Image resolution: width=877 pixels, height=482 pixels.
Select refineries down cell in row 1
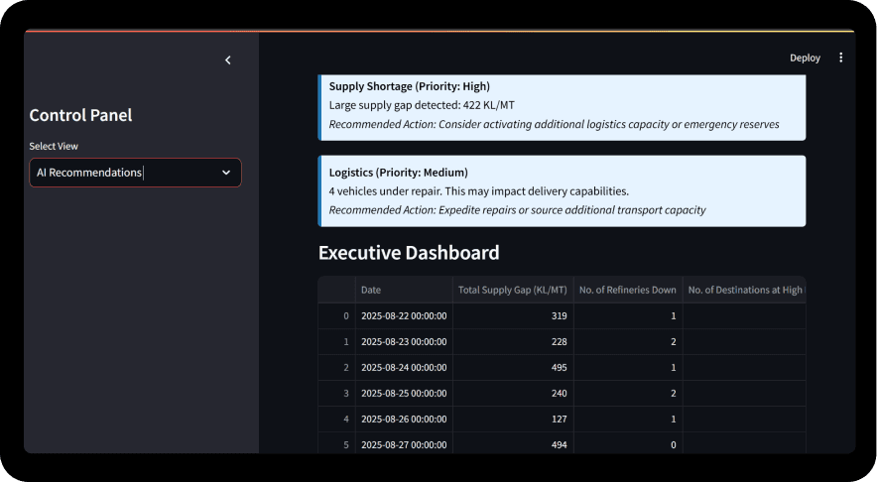(627, 341)
